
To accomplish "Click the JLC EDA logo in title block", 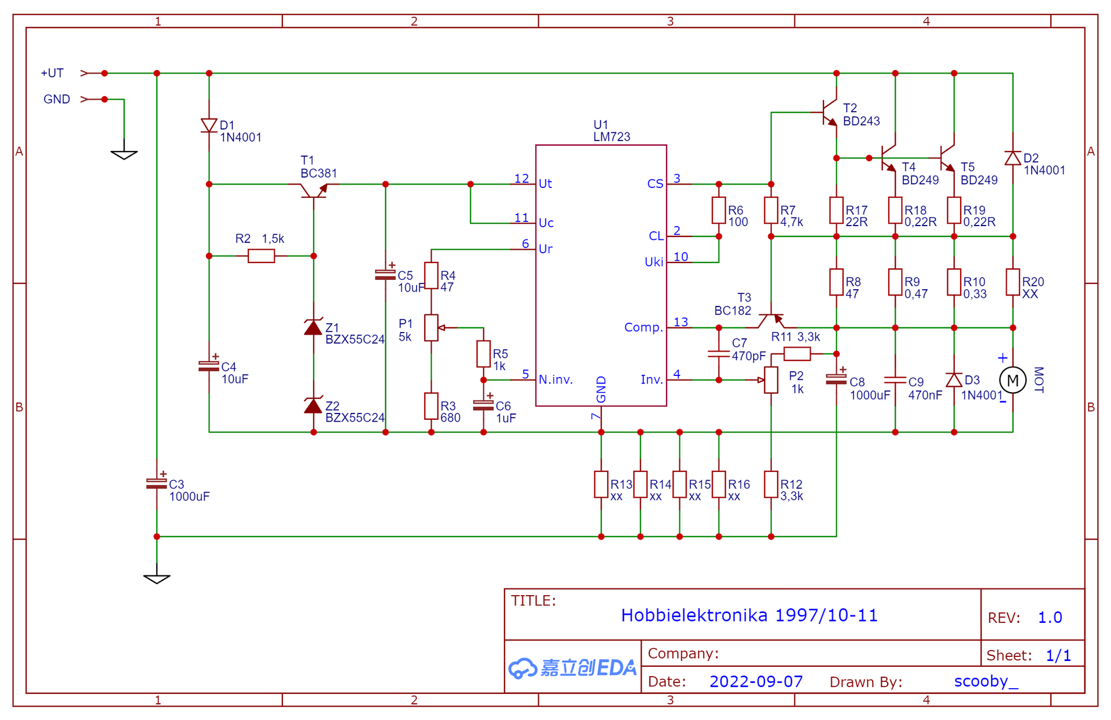I will click(x=572, y=668).
